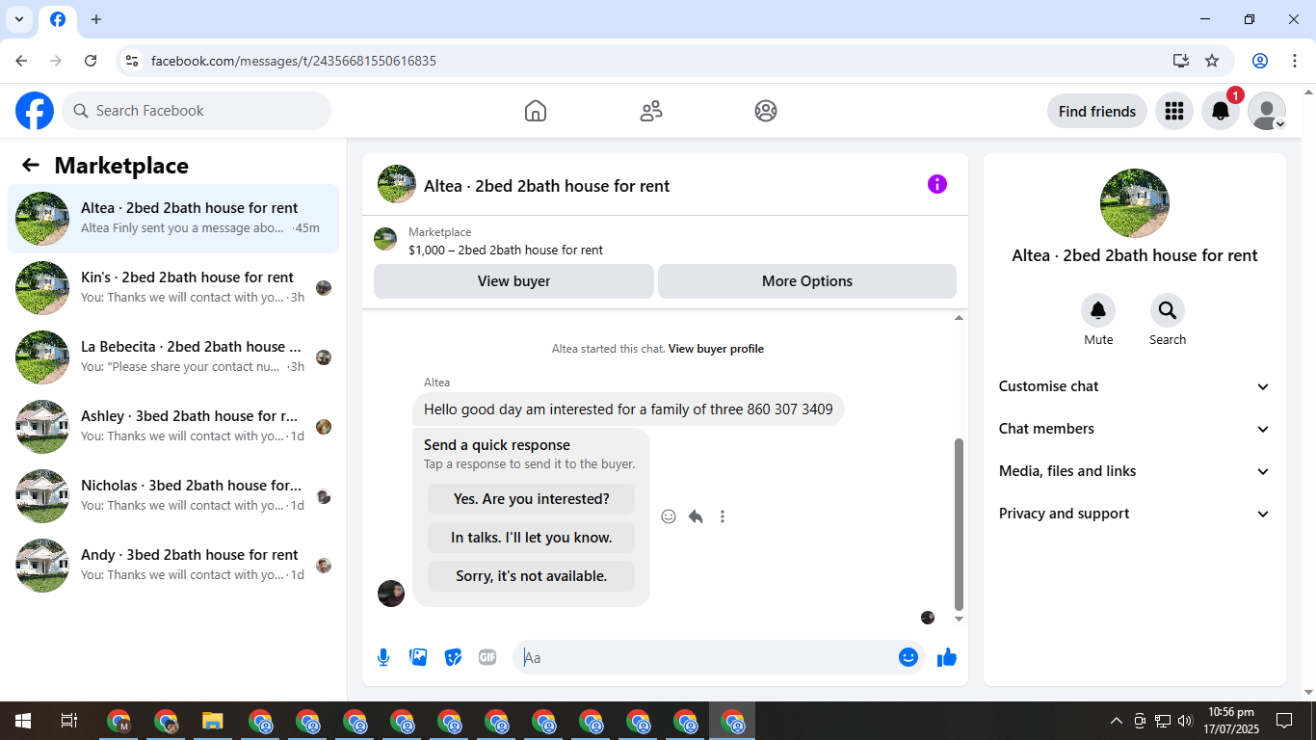Open the Friends icon in top navigation
The width and height of the screenshot is (1316, 740).
tap(651, 111)
